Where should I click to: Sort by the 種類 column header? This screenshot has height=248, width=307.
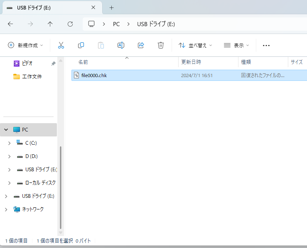coord(246,62)
